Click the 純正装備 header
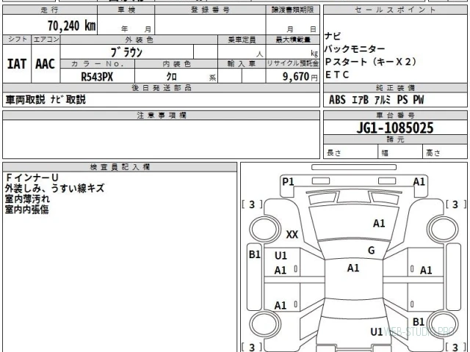 coord(395,88)
